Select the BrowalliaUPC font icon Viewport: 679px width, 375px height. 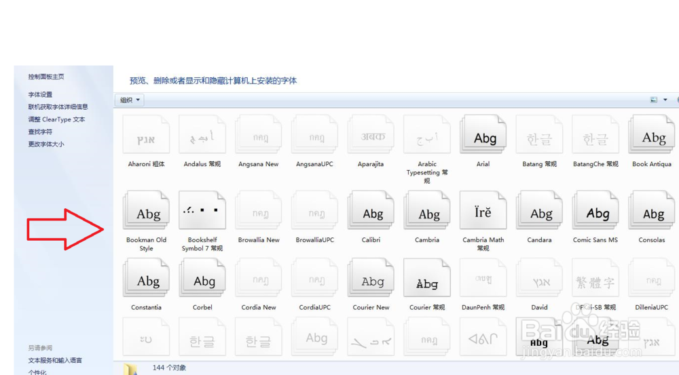tap(315, 210)
